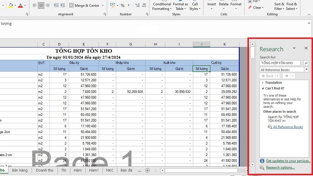The image size is (313, 176).
Task: Click Research pane options arrow
Action: [294, 48]
